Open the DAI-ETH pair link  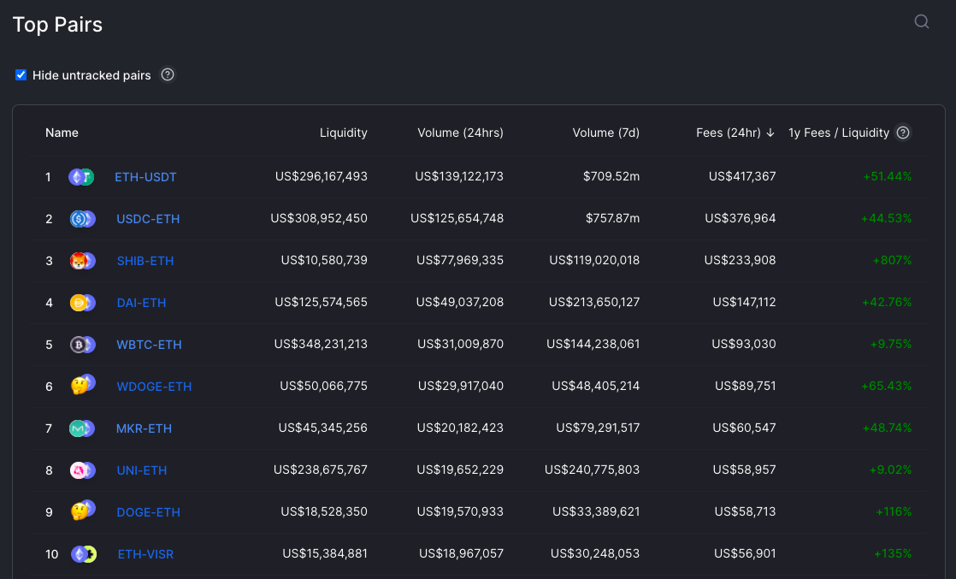141,303
